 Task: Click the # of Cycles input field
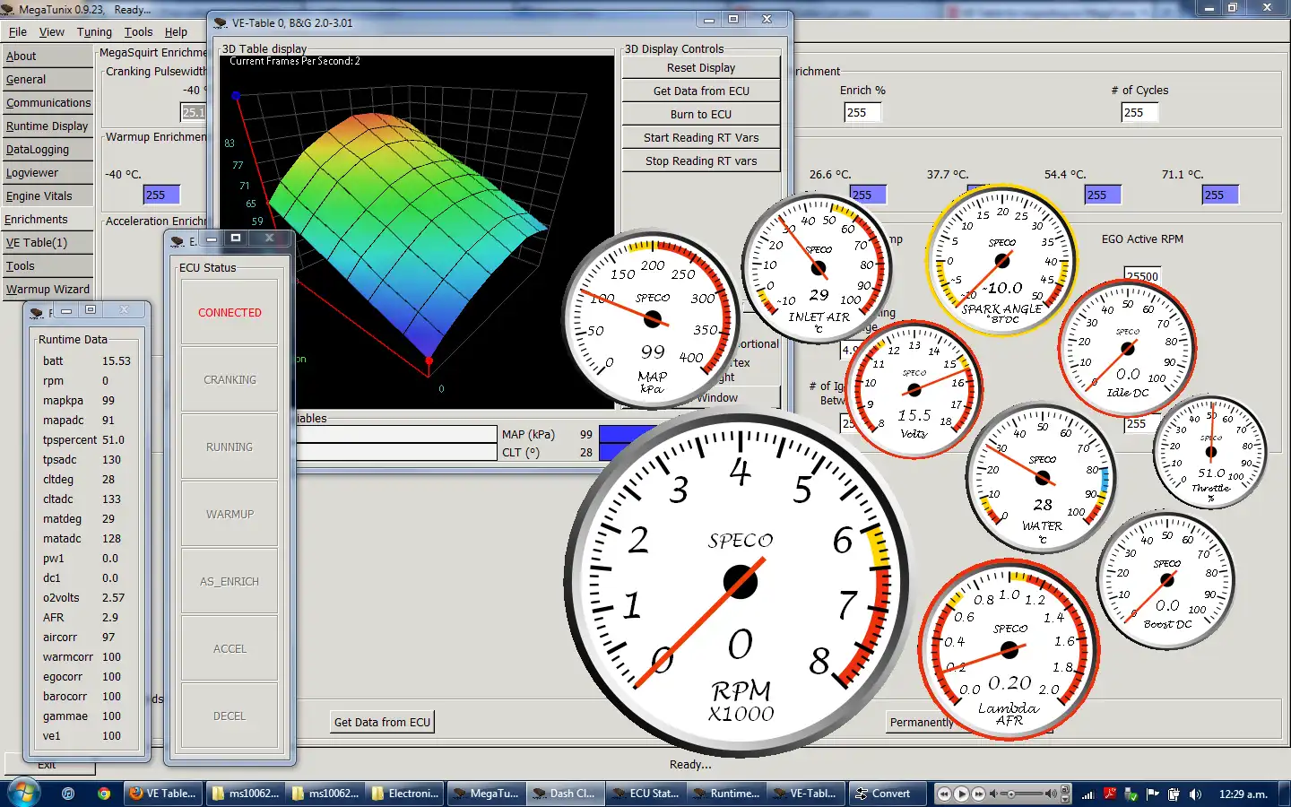1139,113
